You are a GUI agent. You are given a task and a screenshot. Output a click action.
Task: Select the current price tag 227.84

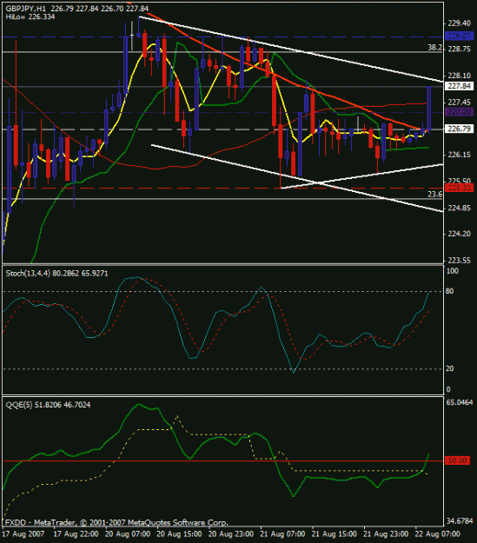[x=459, y=86]
